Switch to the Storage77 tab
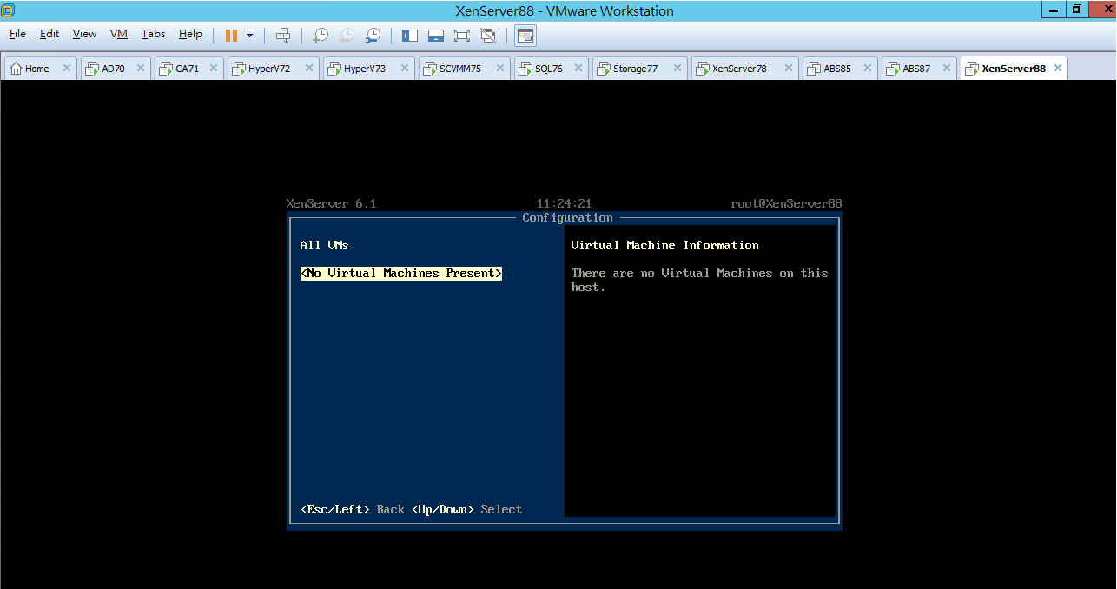The image size is (1117, 589). (640, 69)
